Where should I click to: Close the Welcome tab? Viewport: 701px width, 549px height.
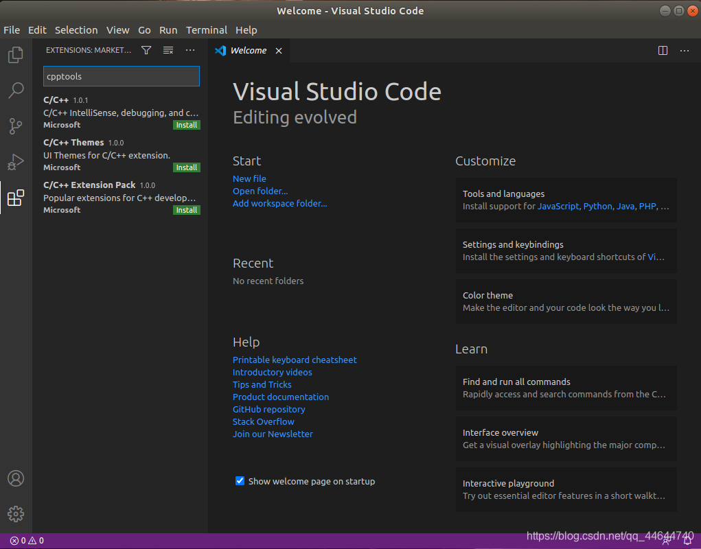click(x=279, y=51)
